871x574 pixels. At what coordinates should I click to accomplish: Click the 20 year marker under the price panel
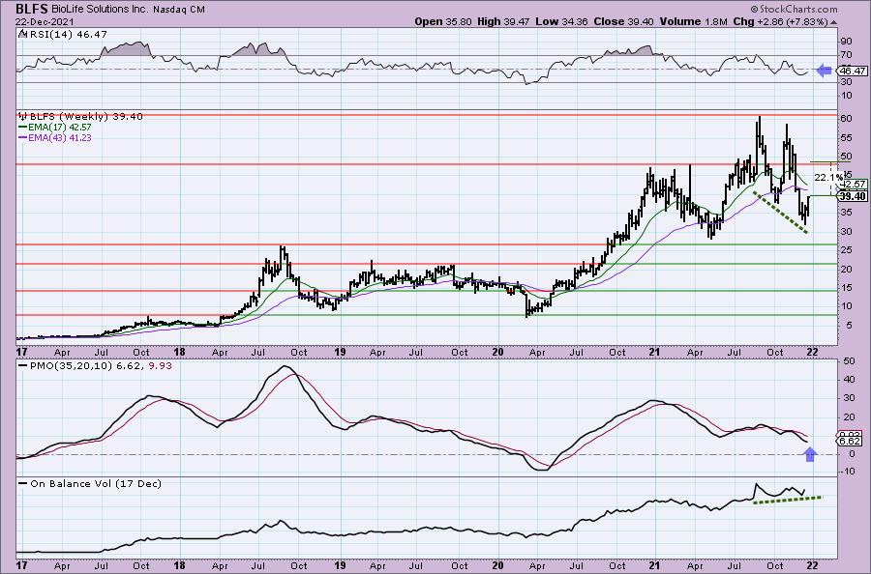click(x=498, y=352)
